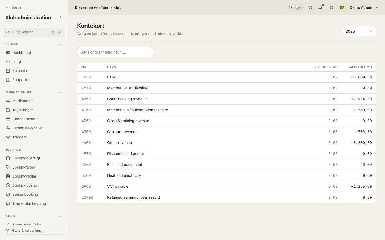385x240 pixels.
Task: Open Bookingregler in sidebar
Action: [34, 176]
